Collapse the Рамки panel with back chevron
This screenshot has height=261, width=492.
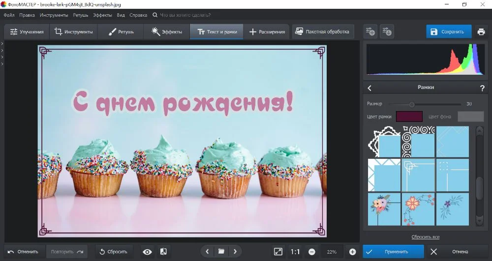[x=370, y=88]
